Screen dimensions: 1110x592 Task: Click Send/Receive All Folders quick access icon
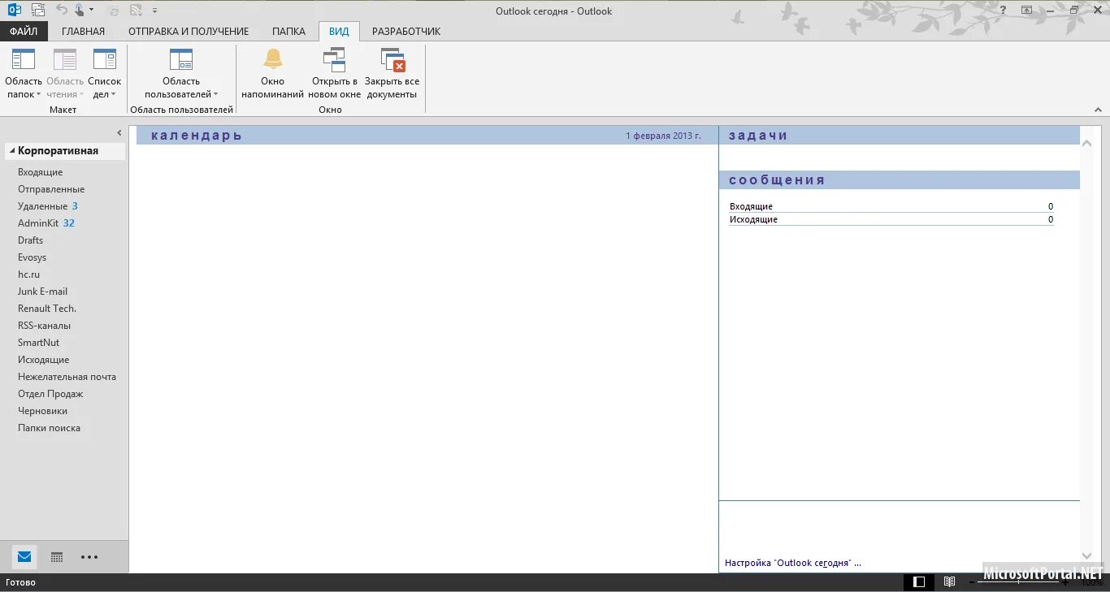click(x=38, y=11)
